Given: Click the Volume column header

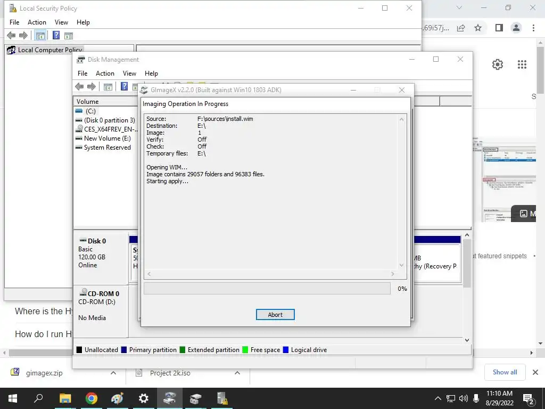Looking at the screenshot, I should pos(106,102).
